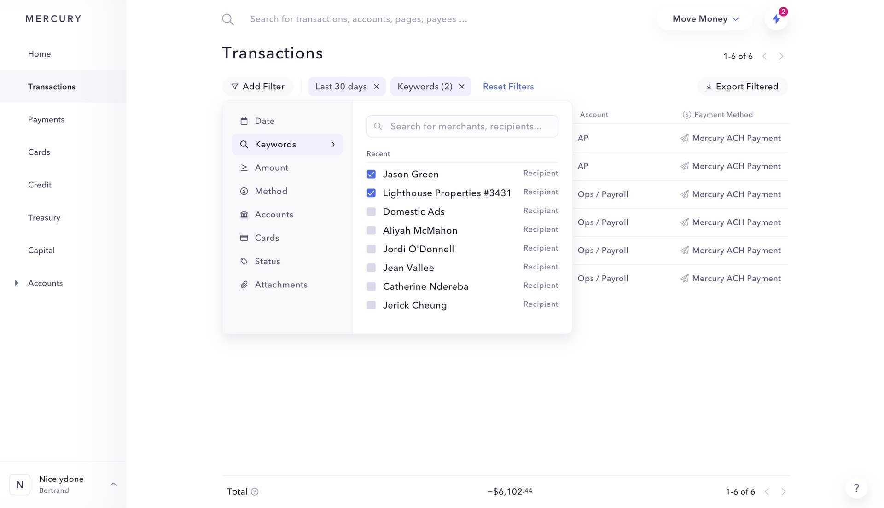This screenshot has width=884, height=508.
Task: Uncheck the Jason Green recipient
Action: (x=371, y=174)
